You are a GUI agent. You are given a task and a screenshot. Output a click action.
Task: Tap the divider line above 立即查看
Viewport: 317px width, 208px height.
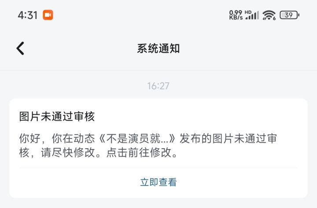coord(158,168)
